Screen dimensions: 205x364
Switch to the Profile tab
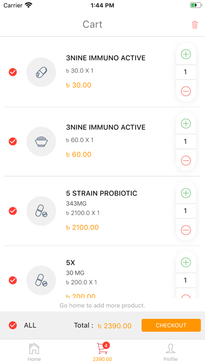coord(170,352)
